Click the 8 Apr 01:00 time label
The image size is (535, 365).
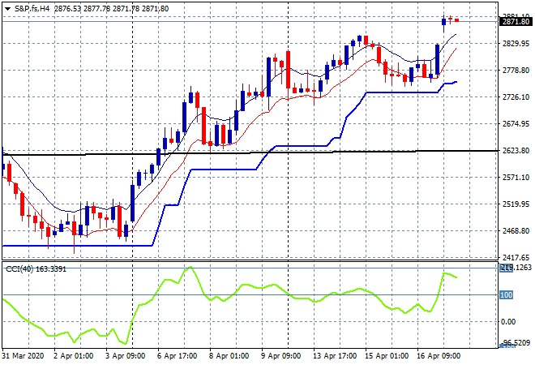pyautogui.click(x=229, y=356)
